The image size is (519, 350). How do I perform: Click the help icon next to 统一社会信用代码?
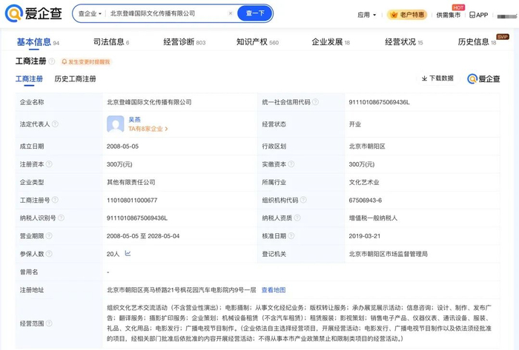tap(315, 101)
